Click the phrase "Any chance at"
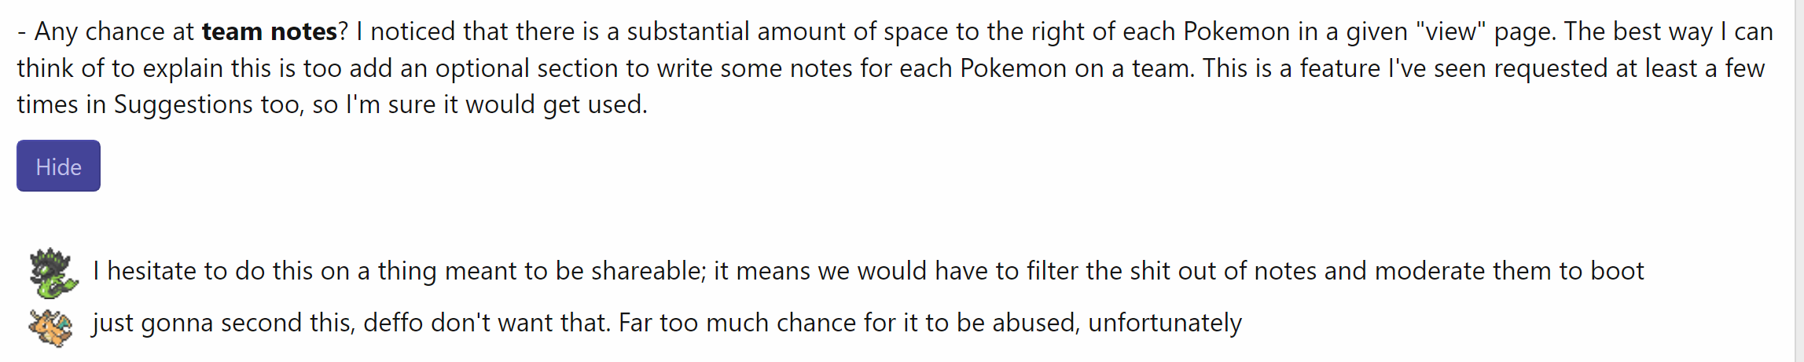The height and width of the screenshot is (362, 1804). (115, 31)
